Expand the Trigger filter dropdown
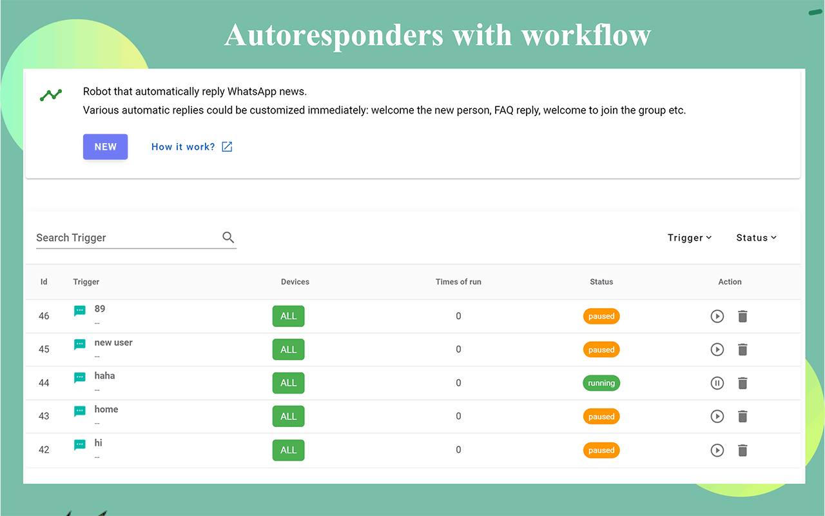The height and width of the screenshot is (516, 825). click(690, 237)
